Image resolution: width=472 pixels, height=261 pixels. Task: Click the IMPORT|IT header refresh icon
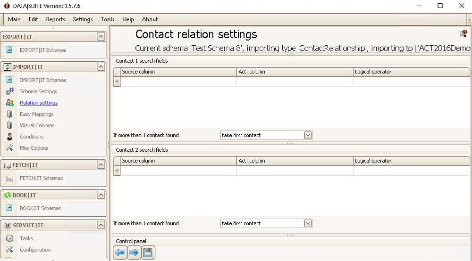[7, 67]
